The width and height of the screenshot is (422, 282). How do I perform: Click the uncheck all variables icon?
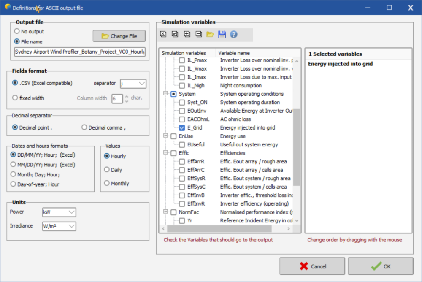click(x=163, y=35)
